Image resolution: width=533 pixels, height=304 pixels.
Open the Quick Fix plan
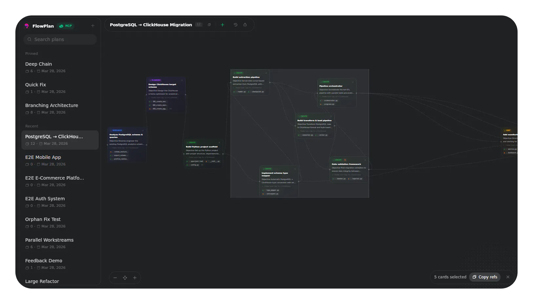60,88
